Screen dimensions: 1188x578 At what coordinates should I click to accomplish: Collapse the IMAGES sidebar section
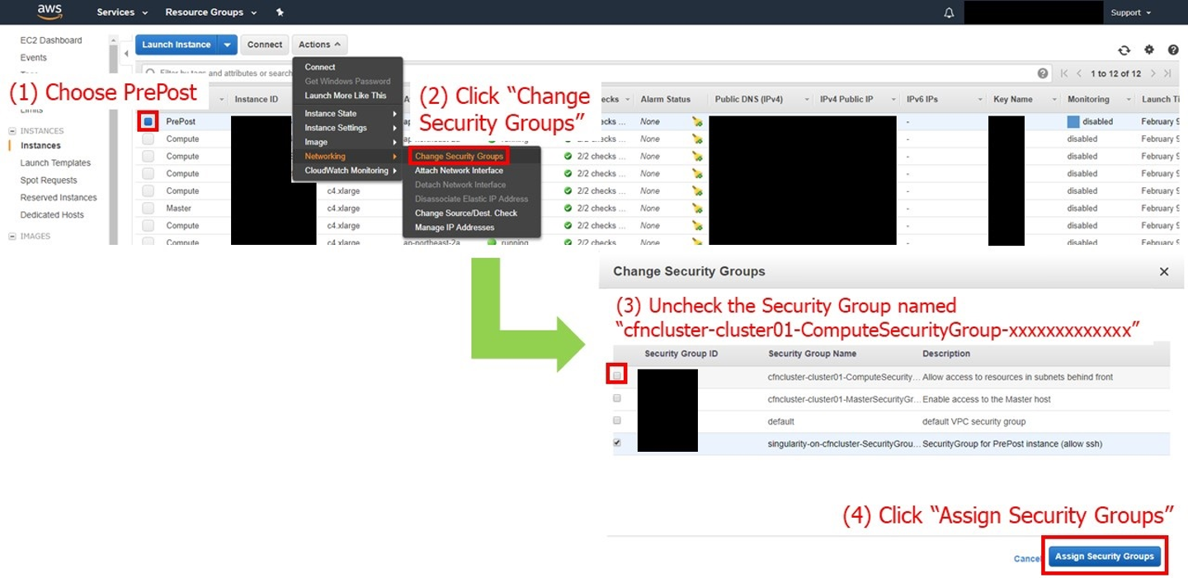[12, 237]
